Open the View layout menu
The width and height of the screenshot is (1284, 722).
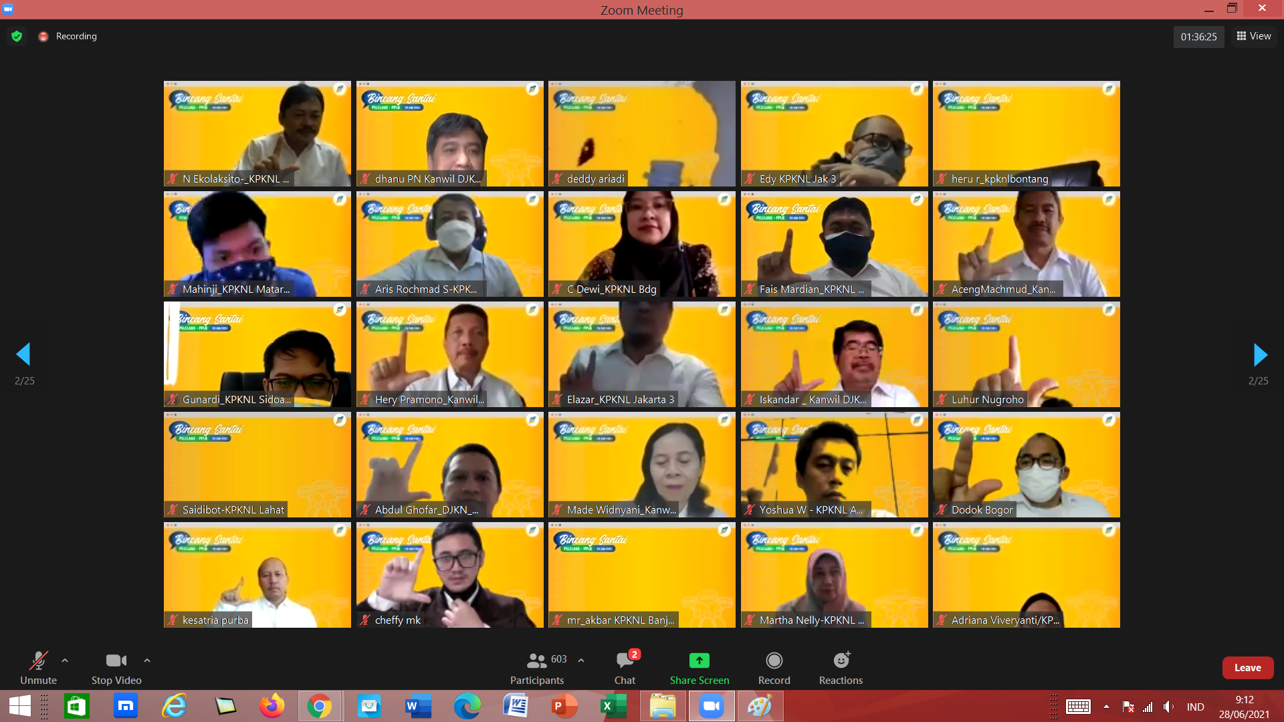1254,36
